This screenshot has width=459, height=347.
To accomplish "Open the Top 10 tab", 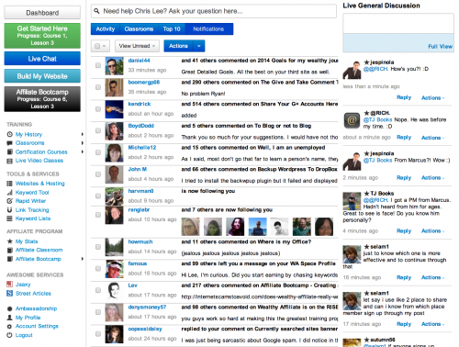I will 172,29.
